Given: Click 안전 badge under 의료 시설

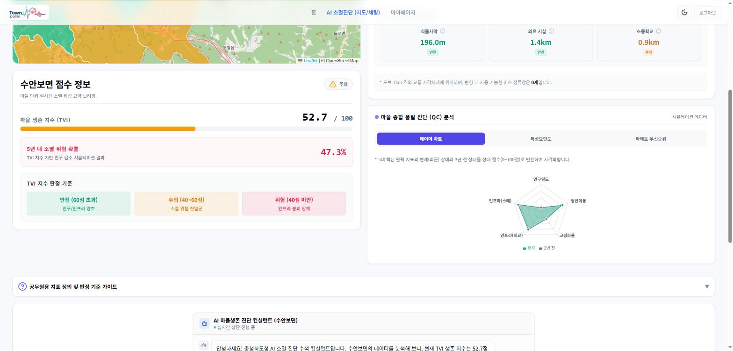Looking at the screenshot, I should click(540, 52).
